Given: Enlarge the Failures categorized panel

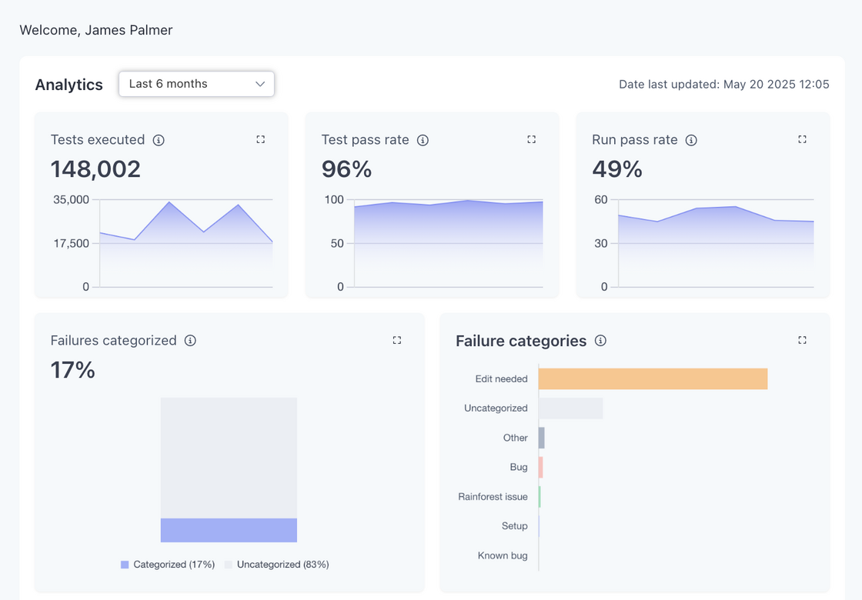Looking at the screenshot, I should tap(397, 340).
